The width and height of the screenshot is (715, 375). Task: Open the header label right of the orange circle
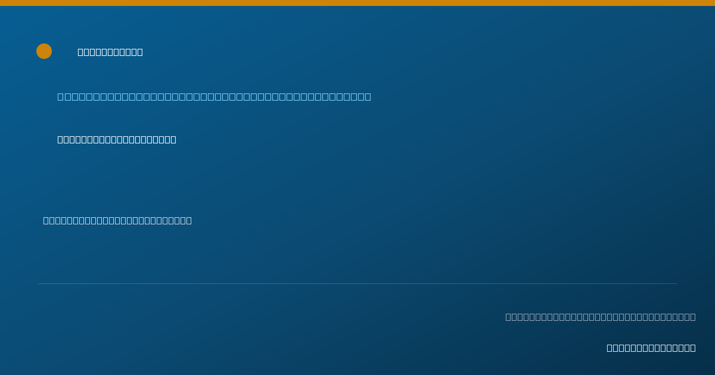coord(110,52)
